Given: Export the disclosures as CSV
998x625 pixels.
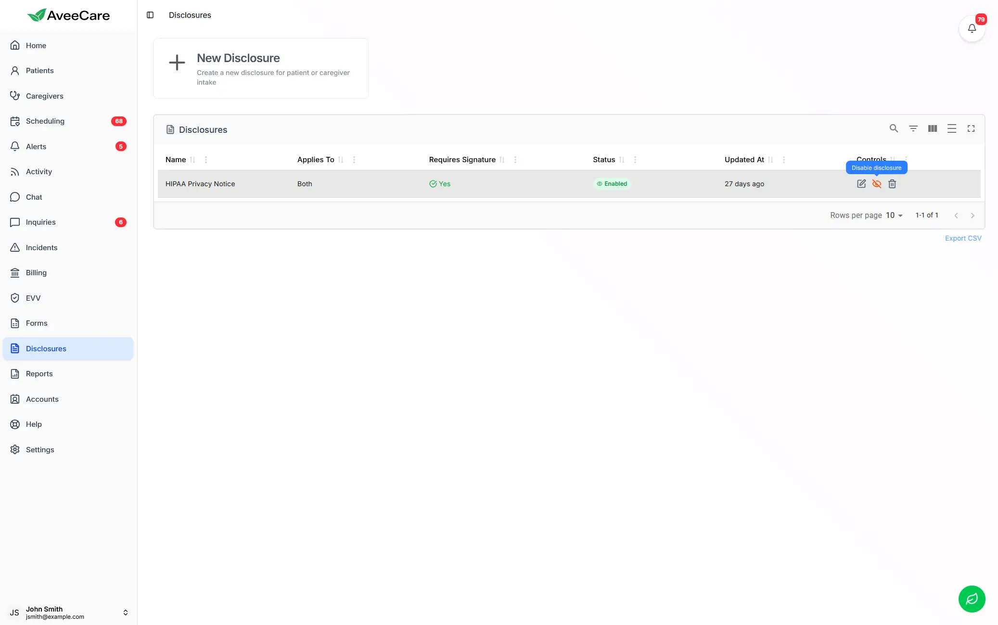Looking at the screenshot, I should pyautogui.click(x=963, y=238).
